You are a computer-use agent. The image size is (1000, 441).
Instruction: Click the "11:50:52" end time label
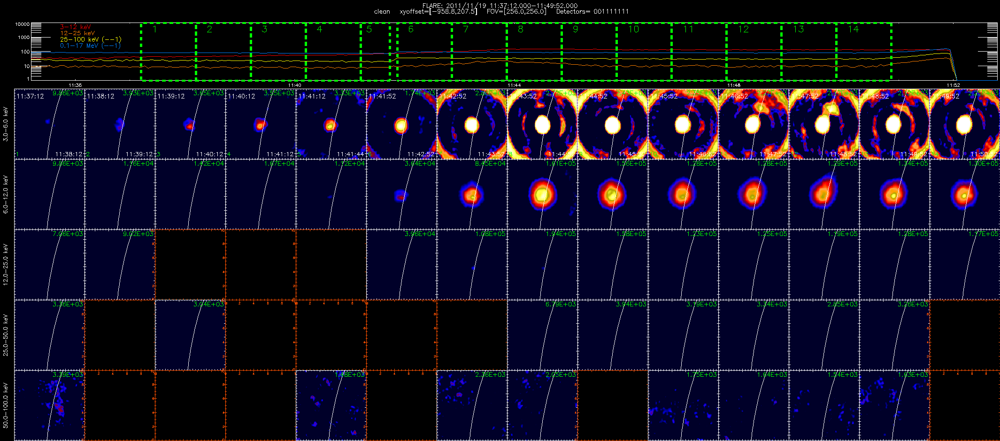click(985, 154)
